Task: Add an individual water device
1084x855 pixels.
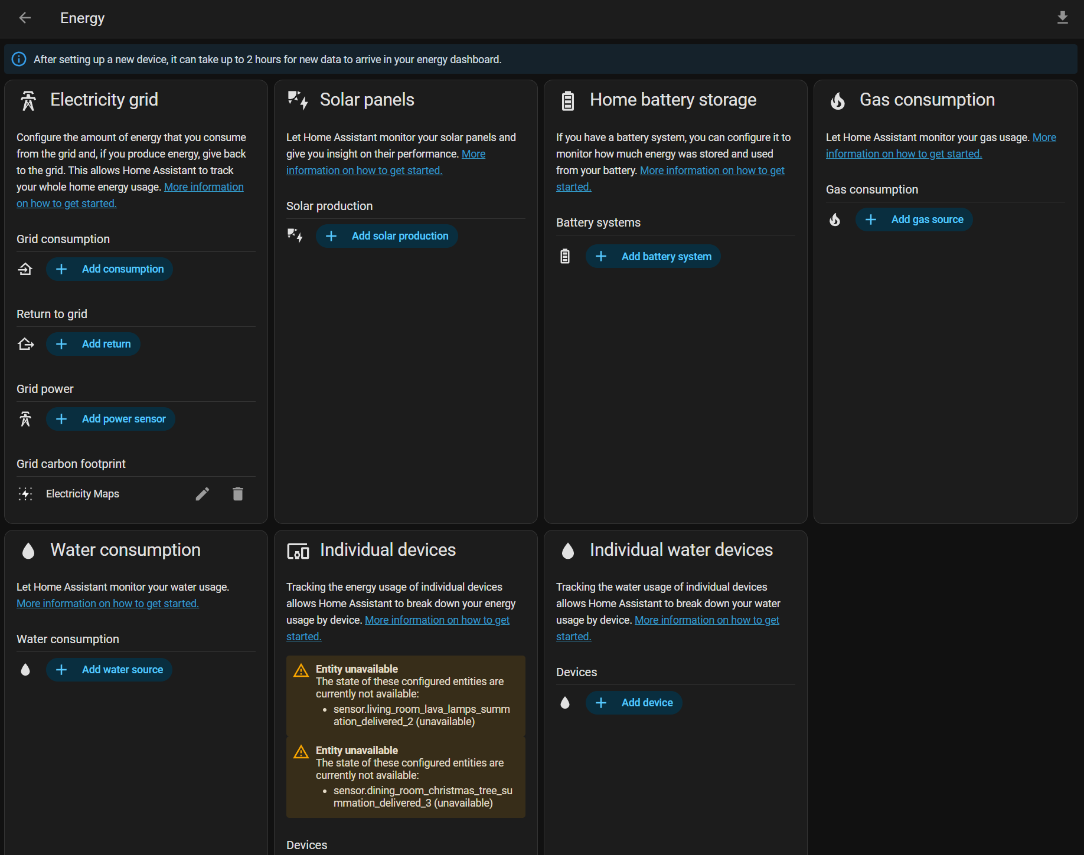Action: point(634,703)
